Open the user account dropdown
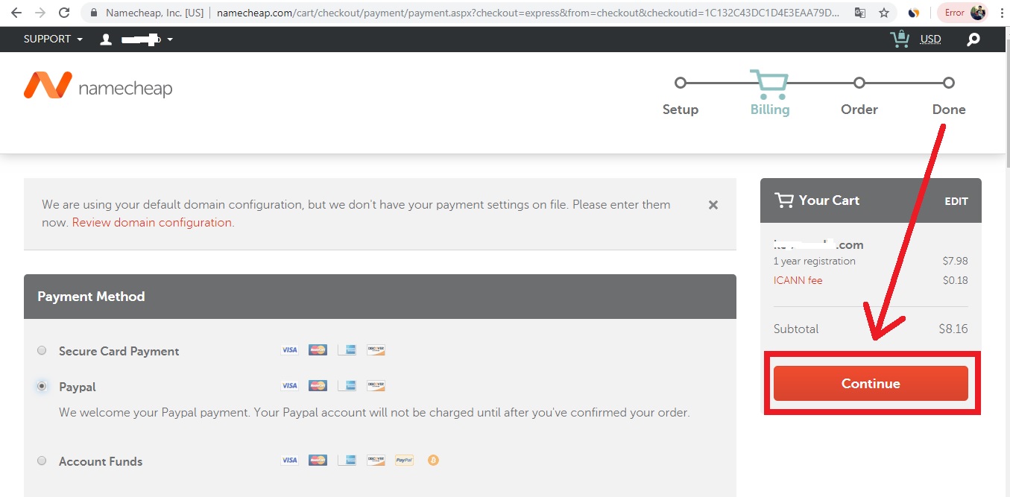 136,39
